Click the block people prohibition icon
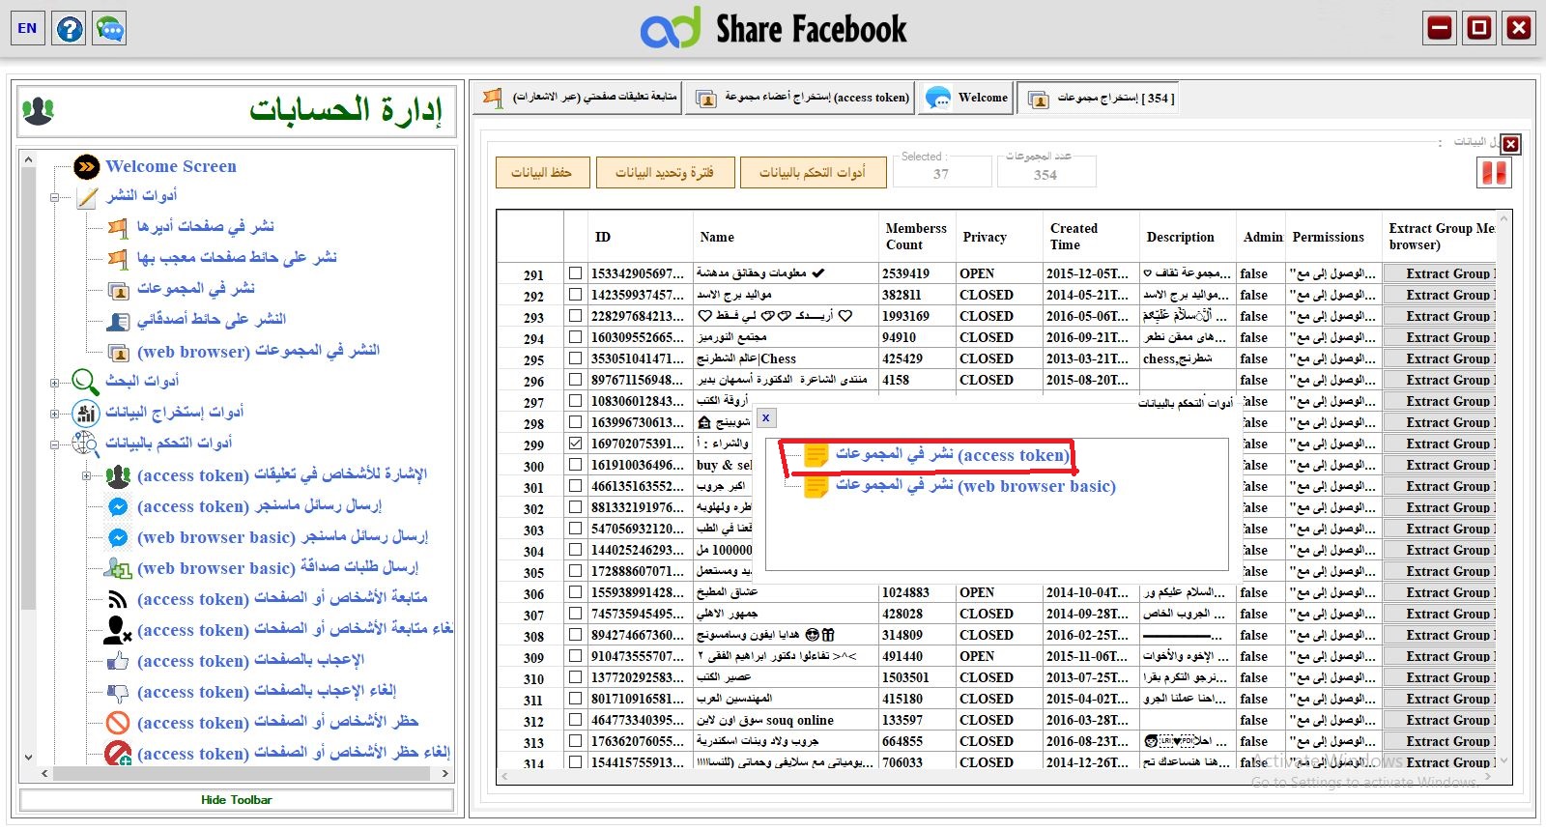This screenshot has height=831, width=1546. 118,723
